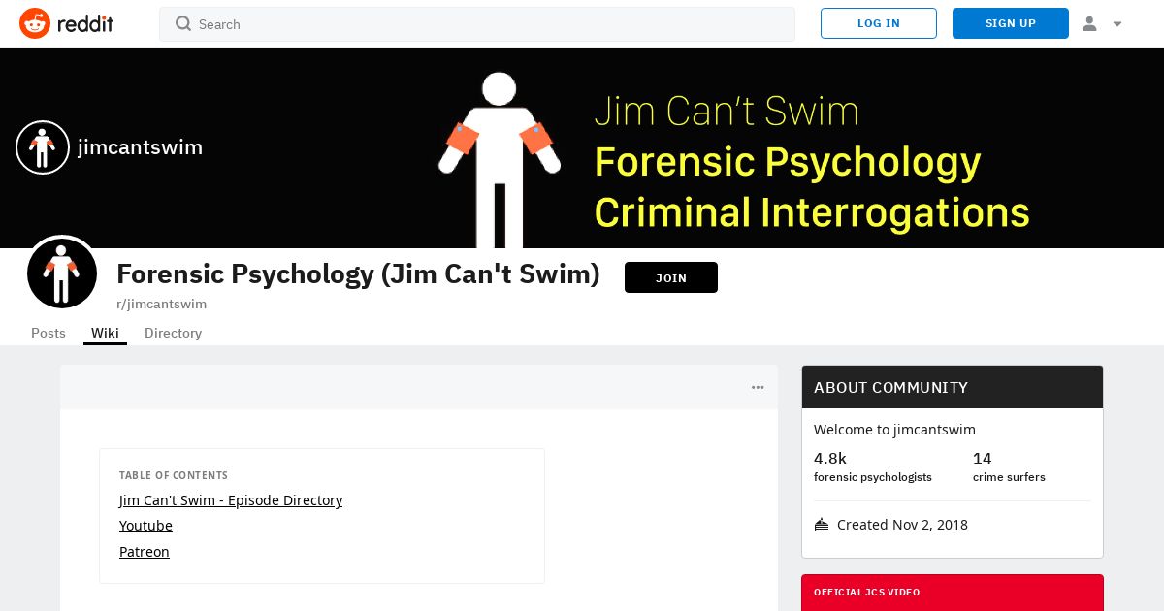Viewport: 1164px width, 611px height.
Task: Click the cake icon next to Created
Action: (822, 525)
